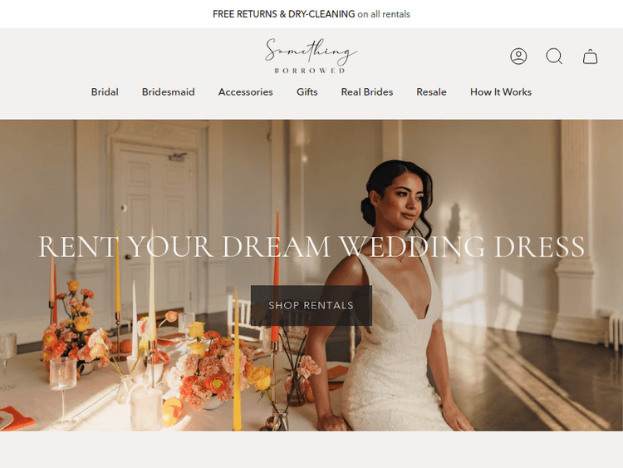Go to the Bridesmaid section
This screenshot has height=468, width=623.
pyautogui.click(x=168, y=92)
